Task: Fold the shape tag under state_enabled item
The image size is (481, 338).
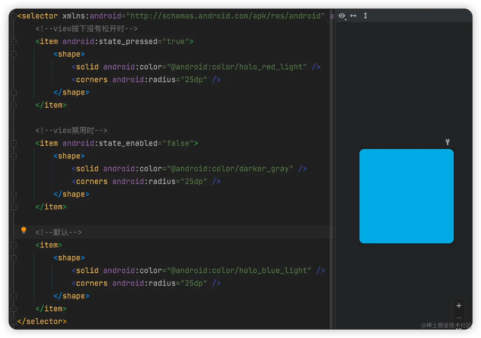Action: (14, 156)
